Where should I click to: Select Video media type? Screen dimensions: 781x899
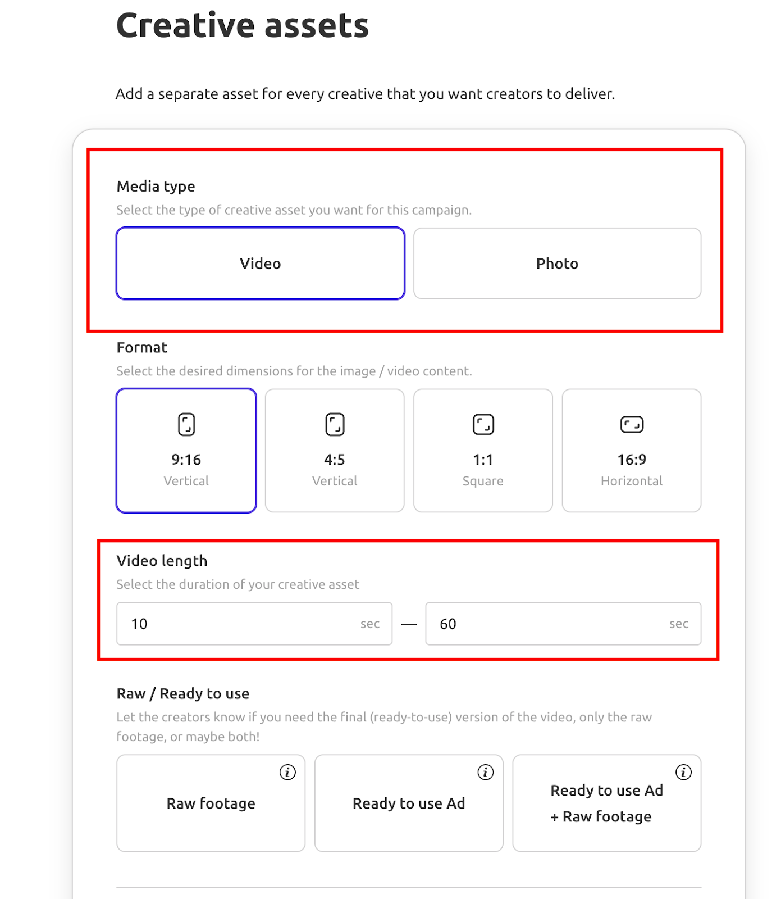(x=261, y=264)
